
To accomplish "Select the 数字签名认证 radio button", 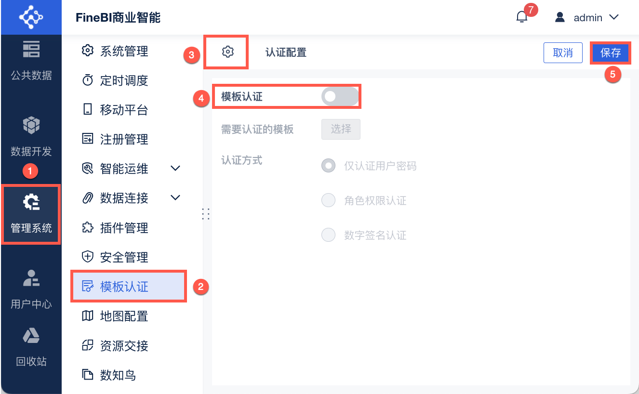I will click(329, 235).
